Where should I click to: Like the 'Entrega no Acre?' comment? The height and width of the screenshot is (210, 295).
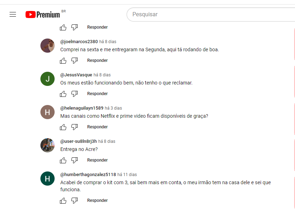(x=63, y=160)
